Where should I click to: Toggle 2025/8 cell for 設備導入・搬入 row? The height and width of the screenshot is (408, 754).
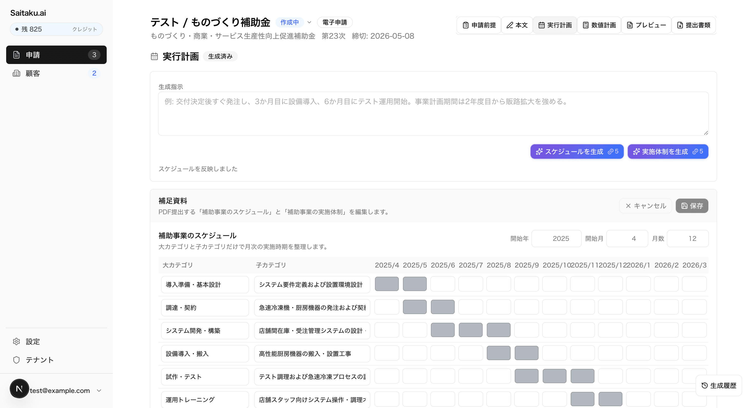tap(499, 353)
